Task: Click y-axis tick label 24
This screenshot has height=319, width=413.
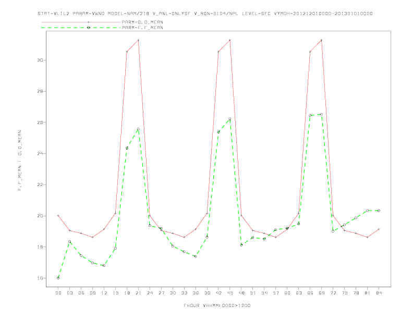Action: point(40,153)
